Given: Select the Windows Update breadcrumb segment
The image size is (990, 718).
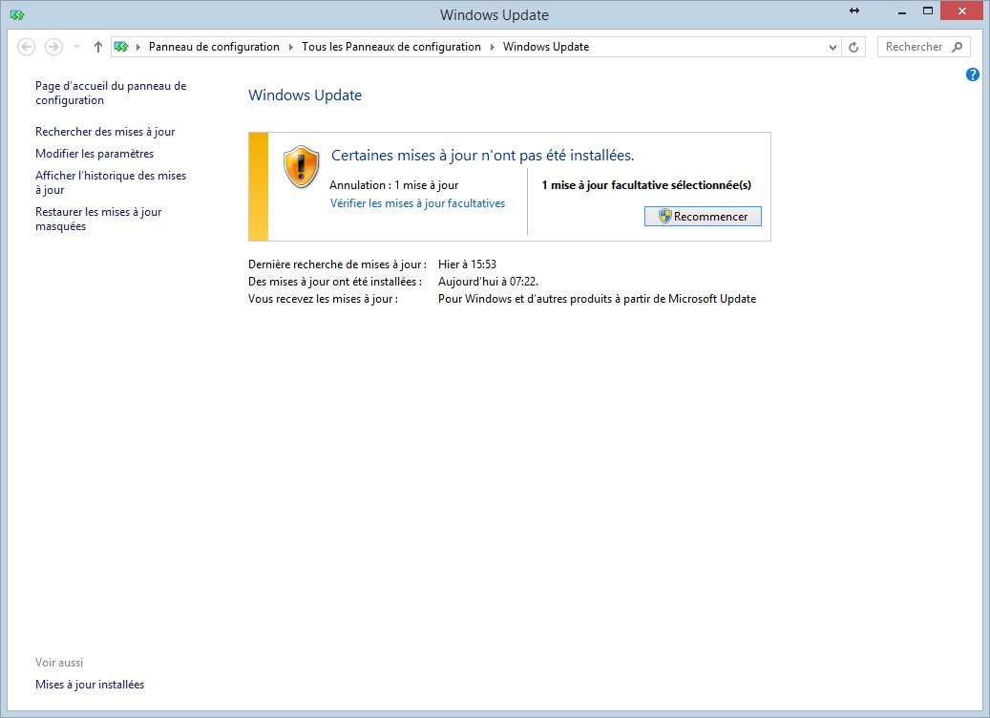Looking at the screenshot, I should coord(545,47).
